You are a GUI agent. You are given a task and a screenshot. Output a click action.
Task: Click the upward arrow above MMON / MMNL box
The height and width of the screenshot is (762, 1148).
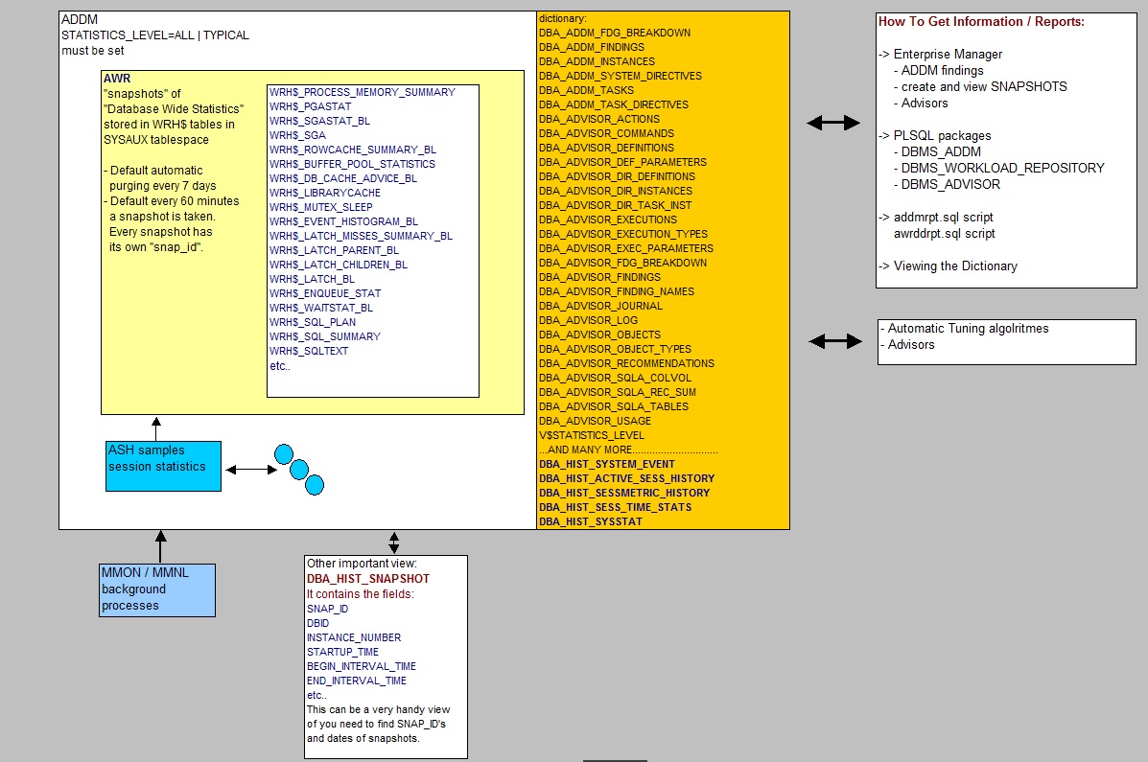coord(160,546)
